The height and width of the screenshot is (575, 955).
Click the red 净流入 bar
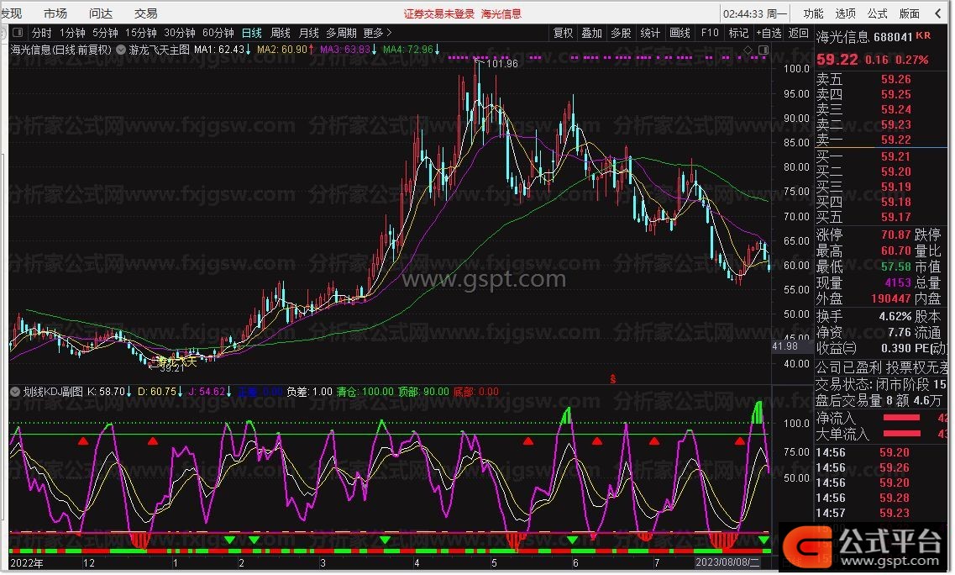[x=901, y=418]
